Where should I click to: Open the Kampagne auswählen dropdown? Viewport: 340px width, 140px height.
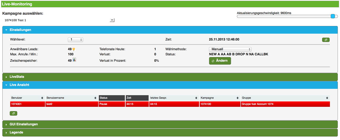coord(112,20)
